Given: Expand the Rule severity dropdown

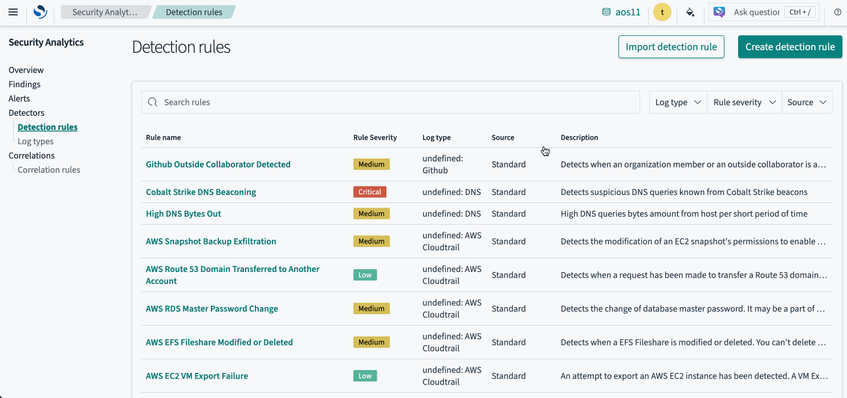Looking at the screenshot, I should point(744,102).
